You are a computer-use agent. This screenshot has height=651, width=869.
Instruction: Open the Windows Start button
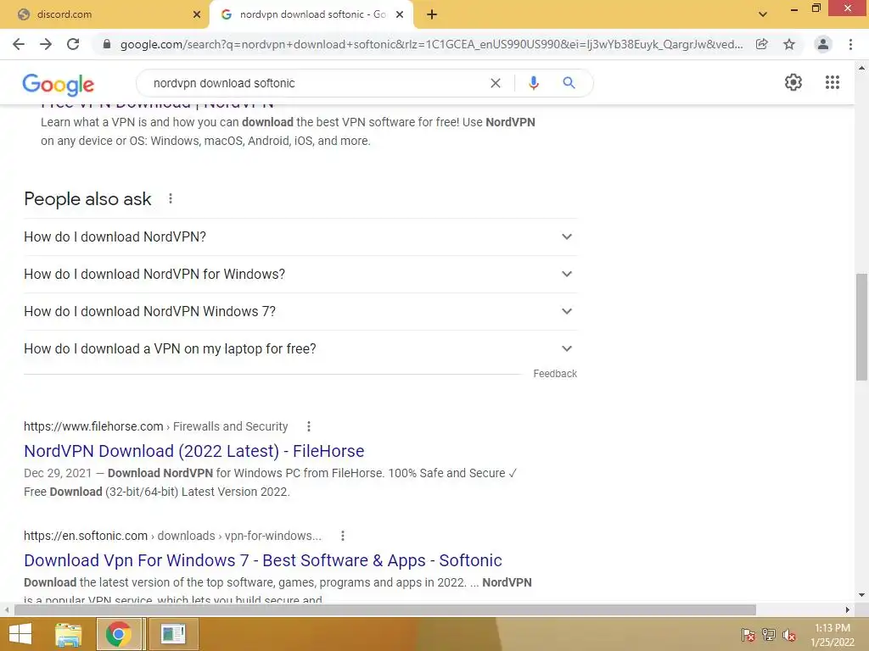(20, 634)
